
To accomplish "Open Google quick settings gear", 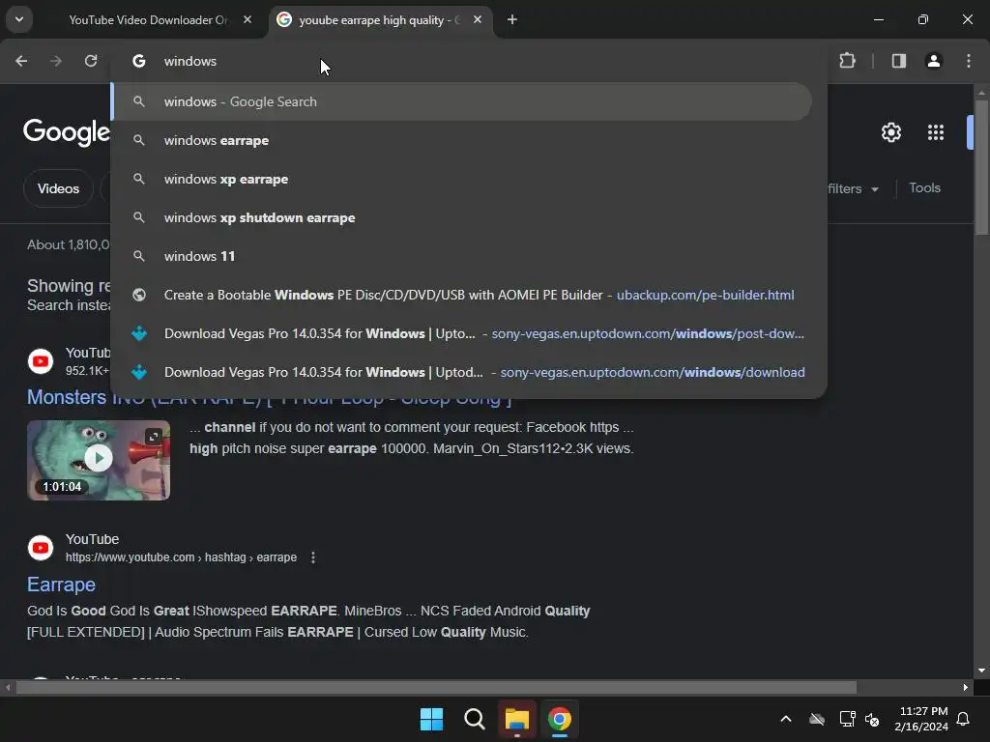I will [890, 132].
